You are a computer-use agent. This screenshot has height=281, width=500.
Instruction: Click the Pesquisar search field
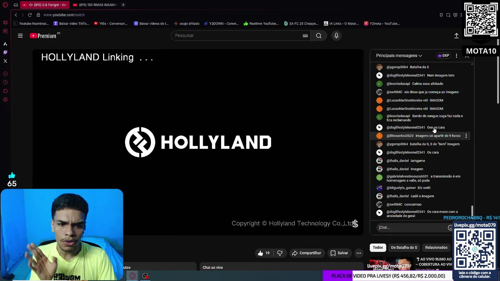pyautogui.click(x=240, y=36)
